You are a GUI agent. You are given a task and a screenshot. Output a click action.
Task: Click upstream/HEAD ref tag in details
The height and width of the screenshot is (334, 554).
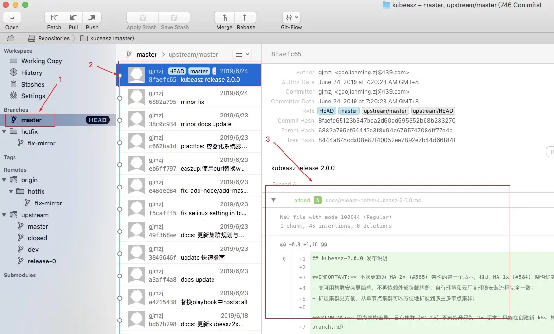point(433,111)
